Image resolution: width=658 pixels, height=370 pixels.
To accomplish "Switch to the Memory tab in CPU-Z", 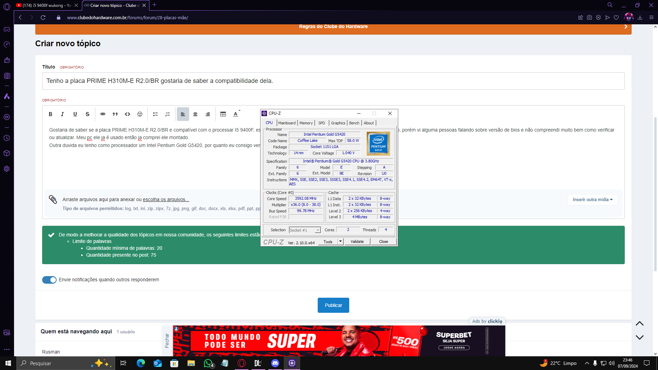I will coord(306,123).
